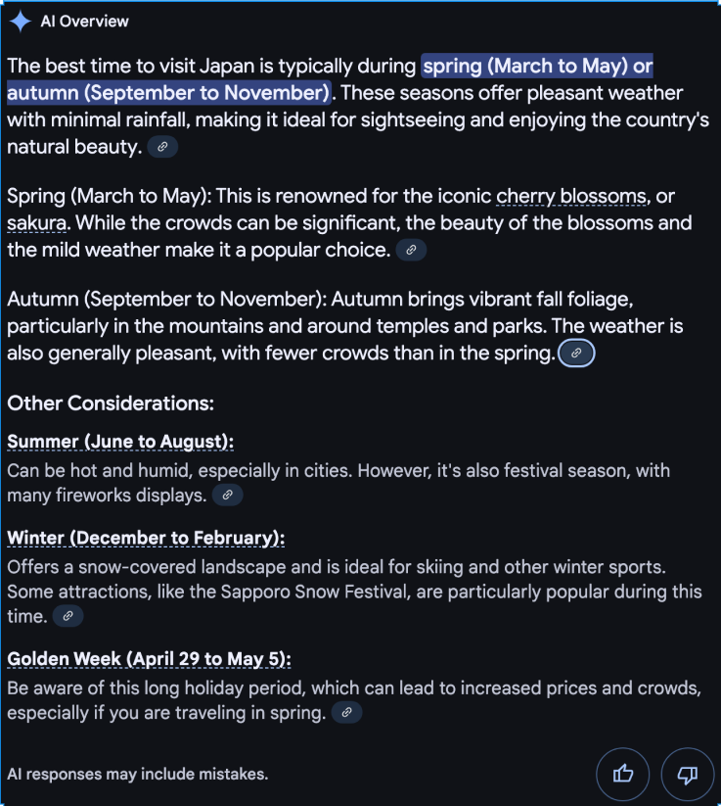Open 'Summer (June to August):' link
This screenshot has width=721, height=806.
(120, 442)
